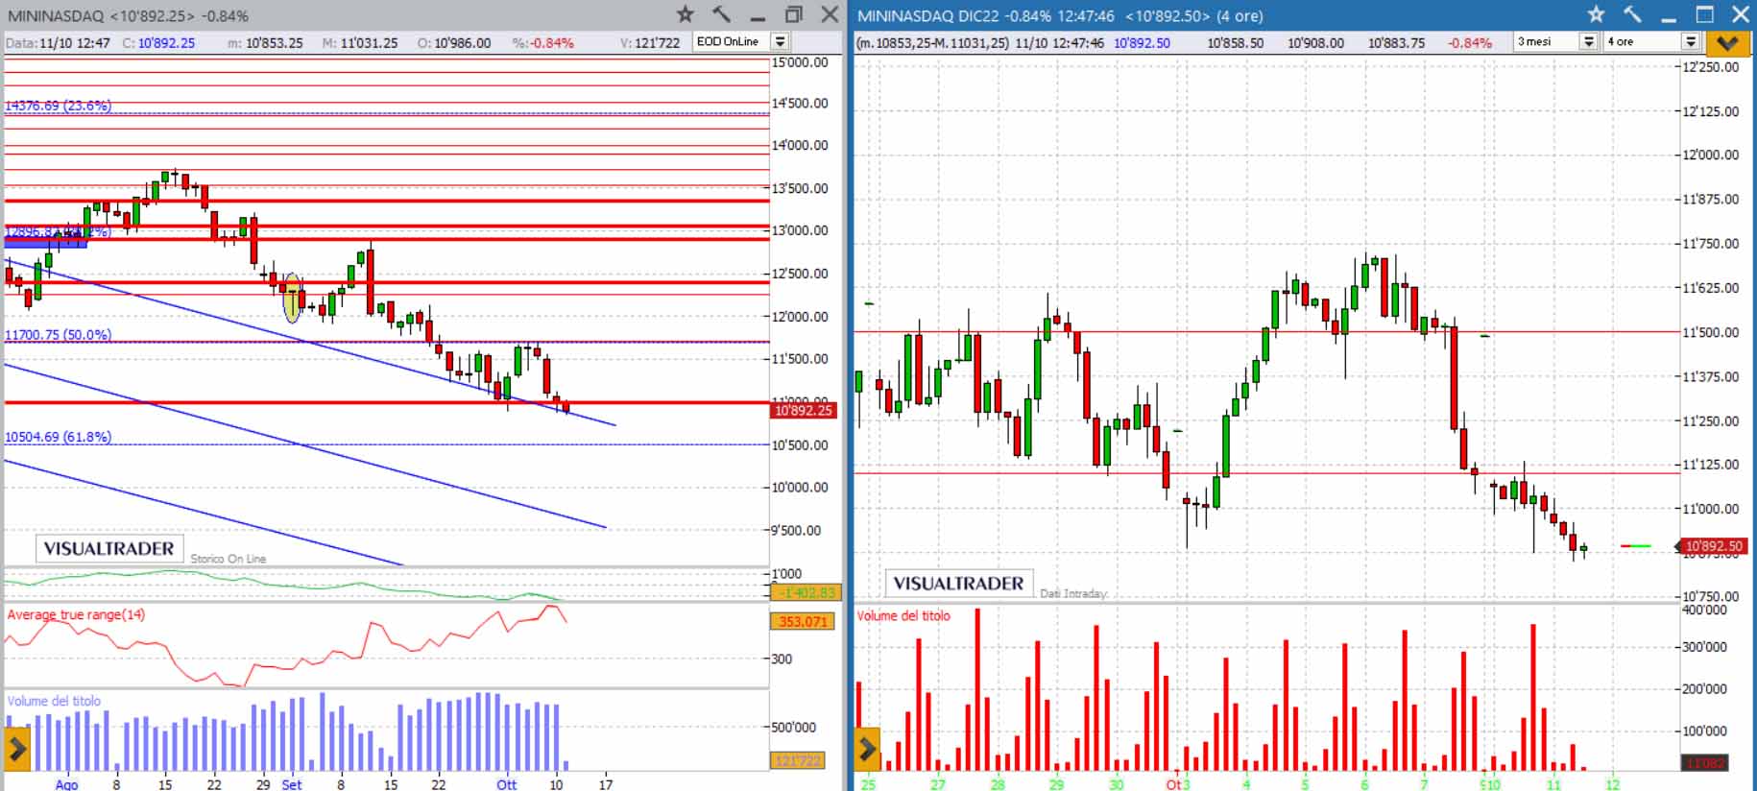Click the red 11'082 volume badge in DIC22
Image resolution: width=1757 pixels, height=791 pixels.
tap(1705, 763)
